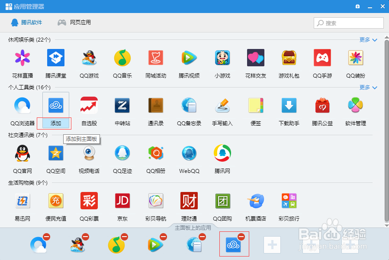Open the 自选股 stock chart icon

pos(89,105)
